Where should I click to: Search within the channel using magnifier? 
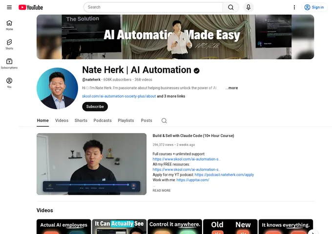(x=164, y=120)
